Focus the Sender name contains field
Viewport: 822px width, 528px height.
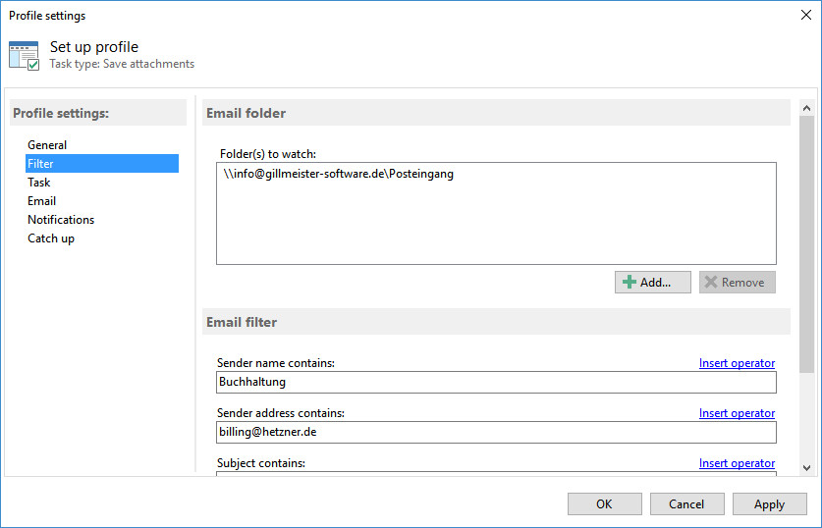496,383
